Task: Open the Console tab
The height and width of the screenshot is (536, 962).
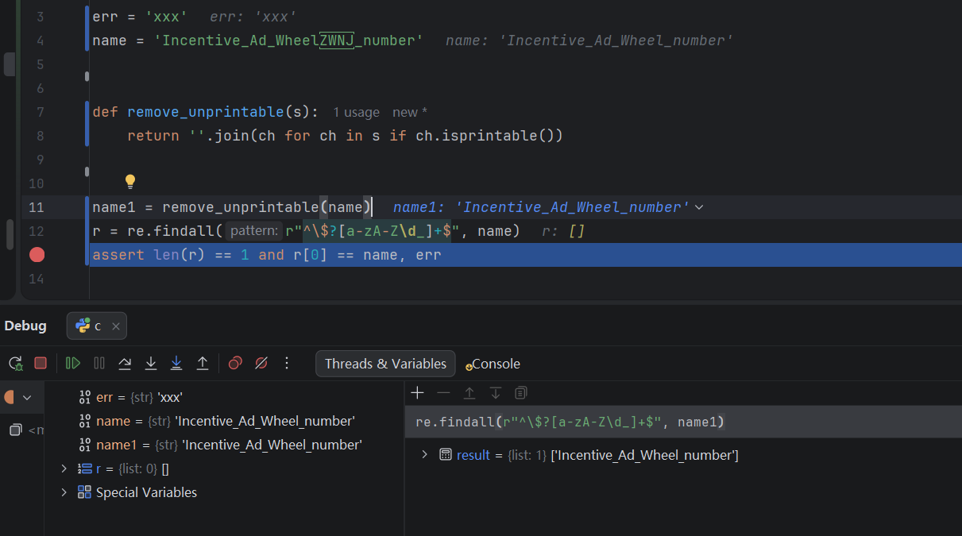Action: (x=493, y=364)
